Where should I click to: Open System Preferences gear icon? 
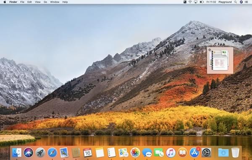pyautogui.click(x=206, y=152)
